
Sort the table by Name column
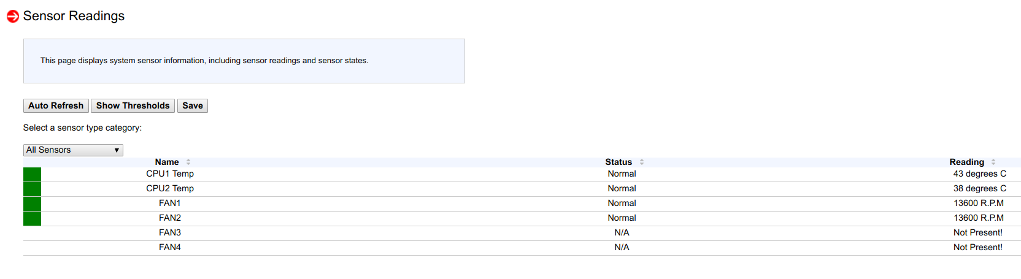188,162
